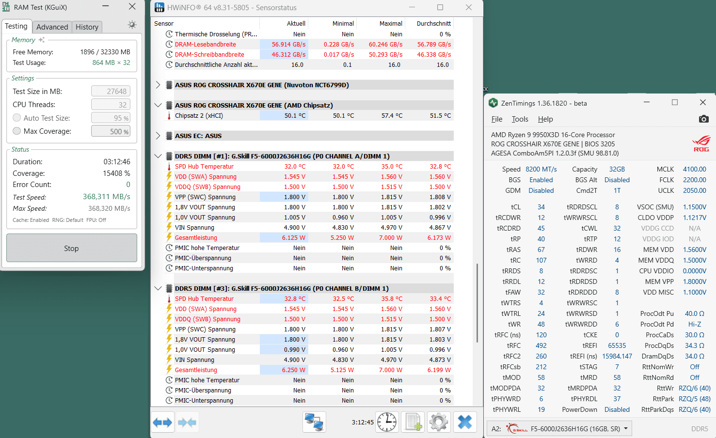Click the theme brightness icon in RAM Test
716x438 pixels.
click(x=132, y=25)
